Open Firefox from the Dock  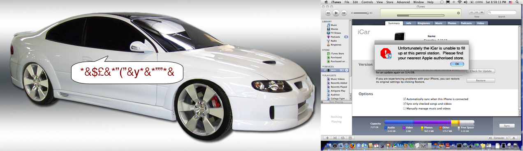(352, 145)
